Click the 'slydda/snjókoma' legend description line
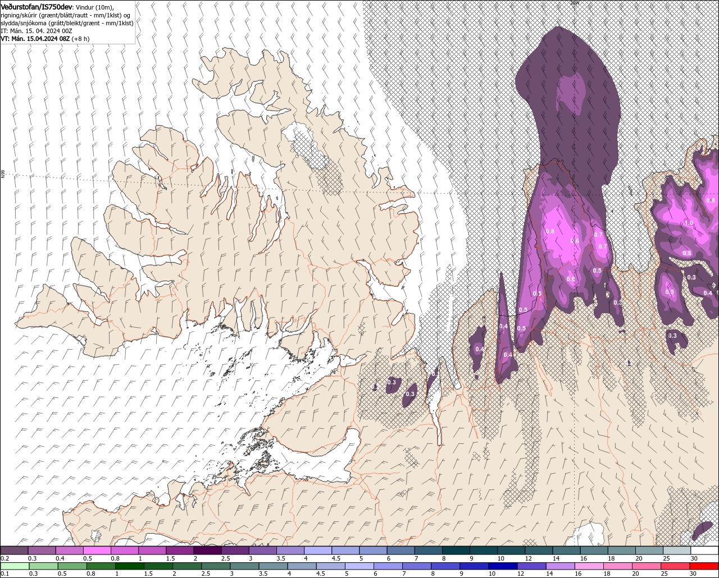 (x=67, y=23)
